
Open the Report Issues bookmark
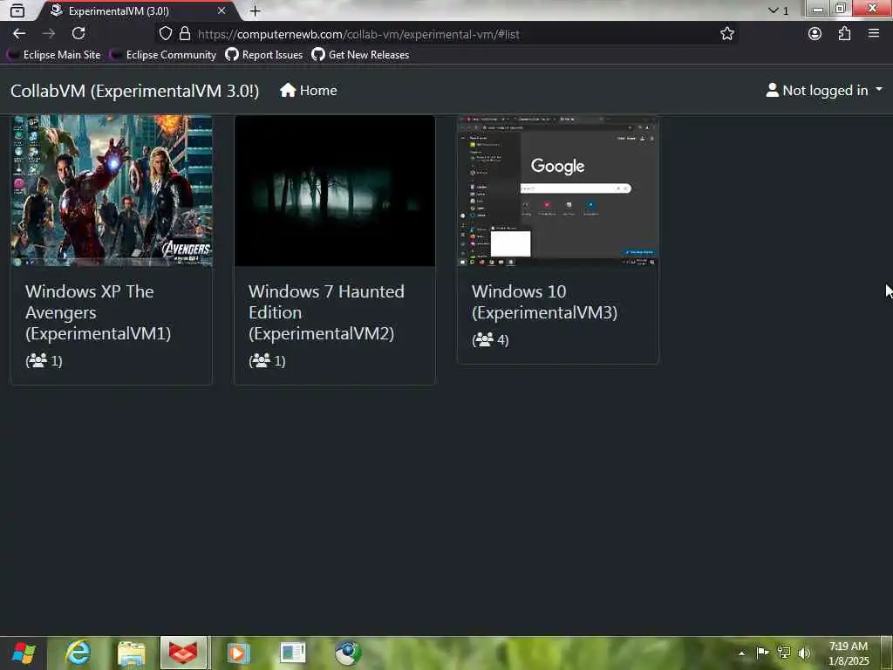263,55
